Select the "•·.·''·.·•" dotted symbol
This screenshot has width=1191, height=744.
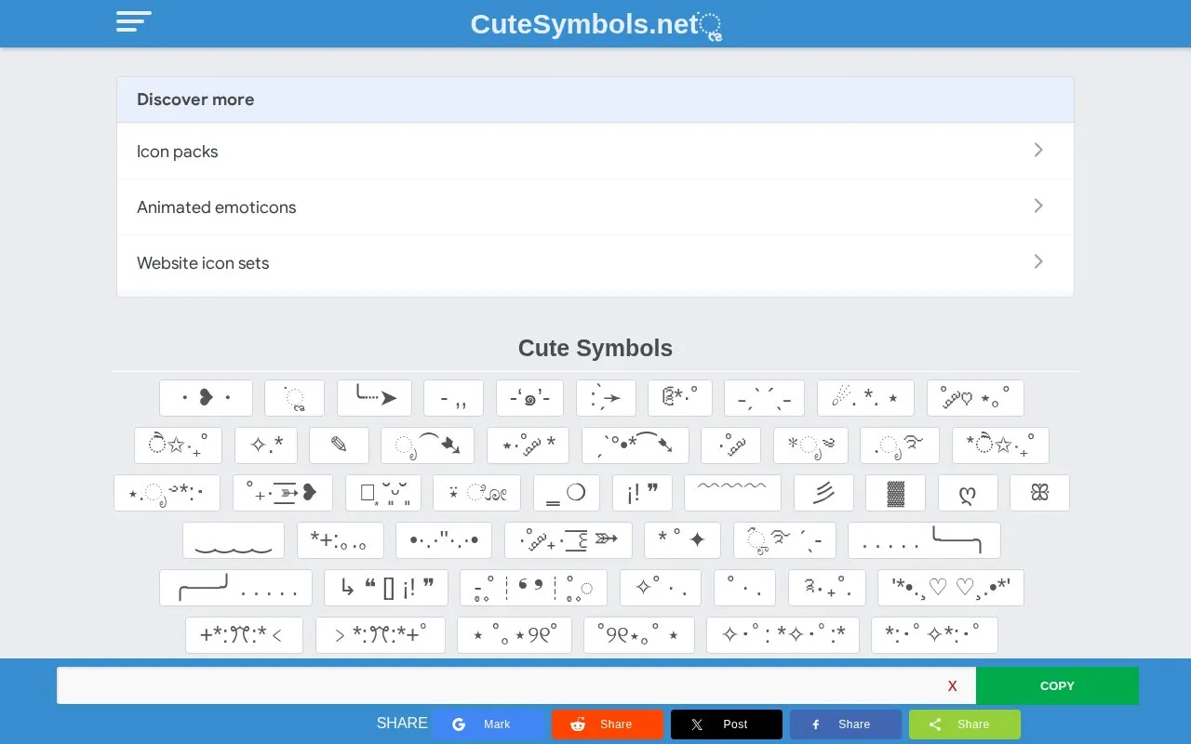click(x=444, y=540)
